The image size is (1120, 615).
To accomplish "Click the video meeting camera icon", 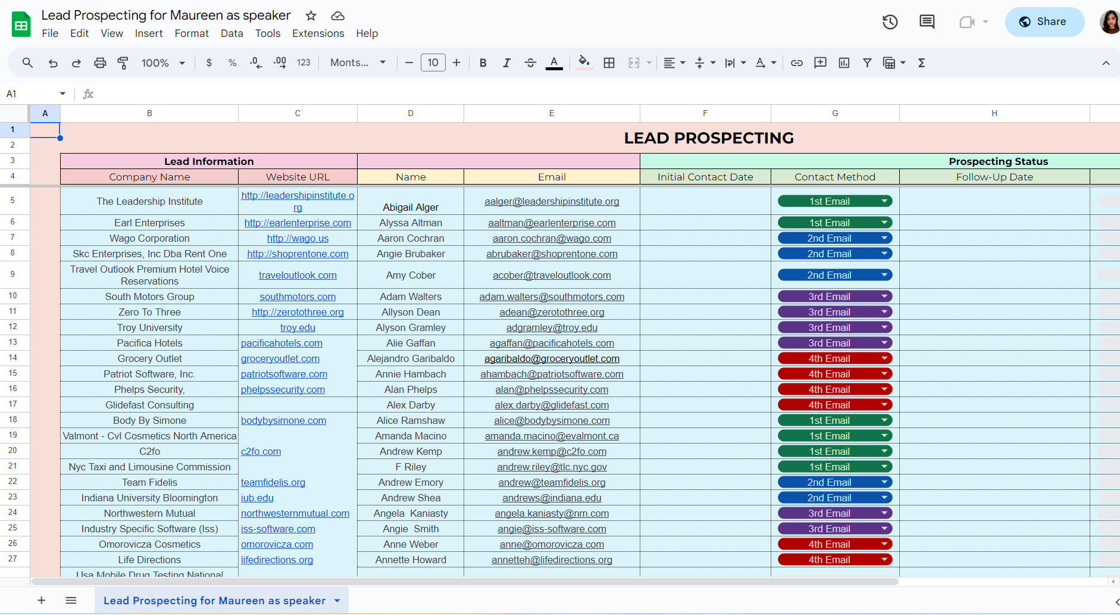I will (967, 22).
